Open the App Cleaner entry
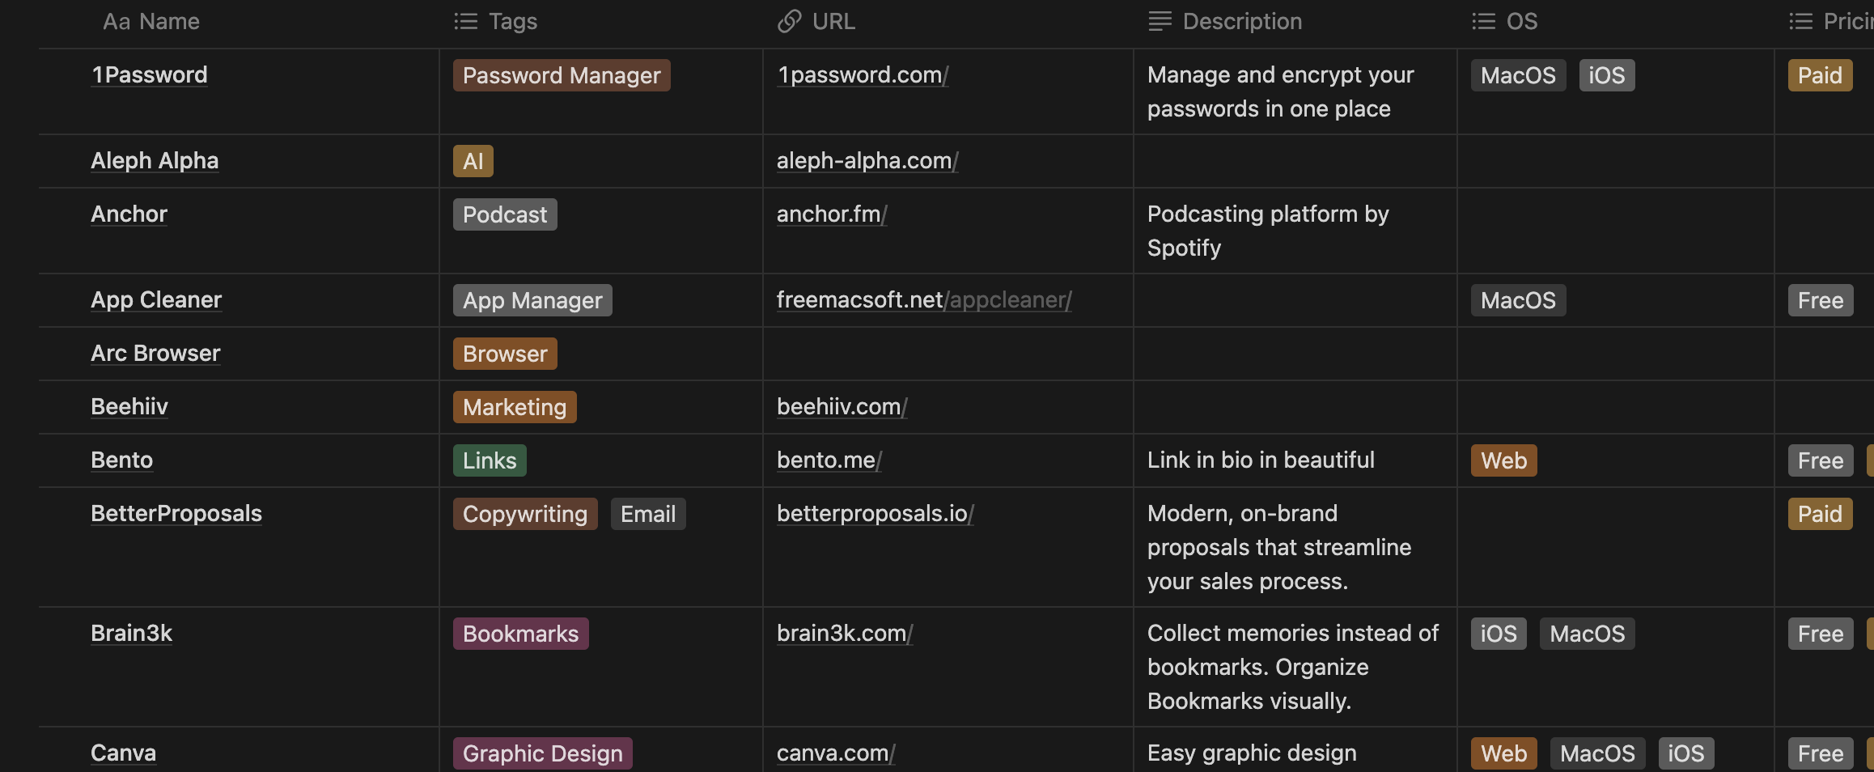The image size is (1874, 772). click(156, 299)
